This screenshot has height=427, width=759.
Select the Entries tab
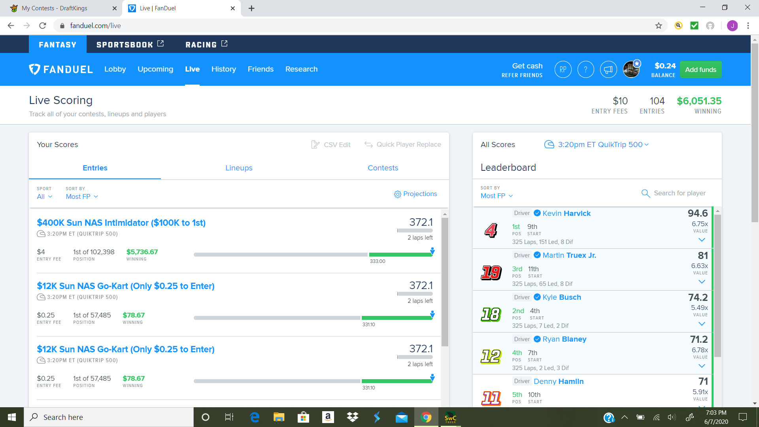[95, 168]
